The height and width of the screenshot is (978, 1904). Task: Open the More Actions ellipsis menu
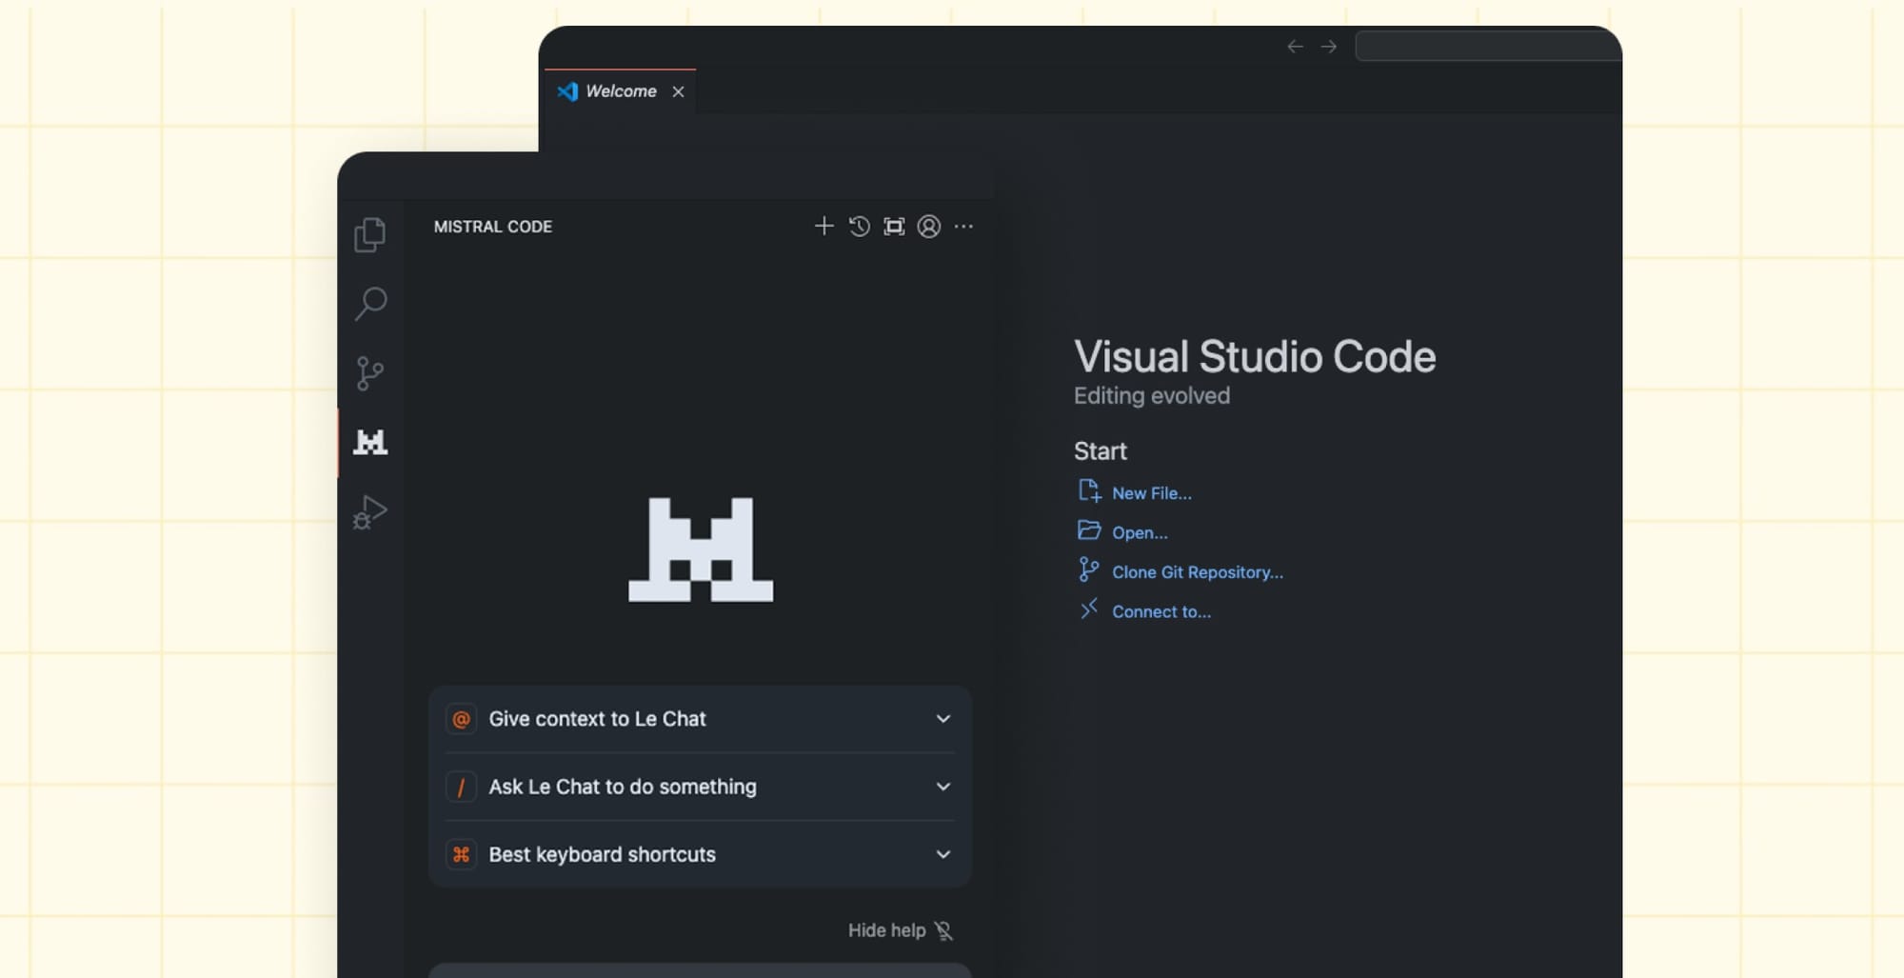point(964,227)
